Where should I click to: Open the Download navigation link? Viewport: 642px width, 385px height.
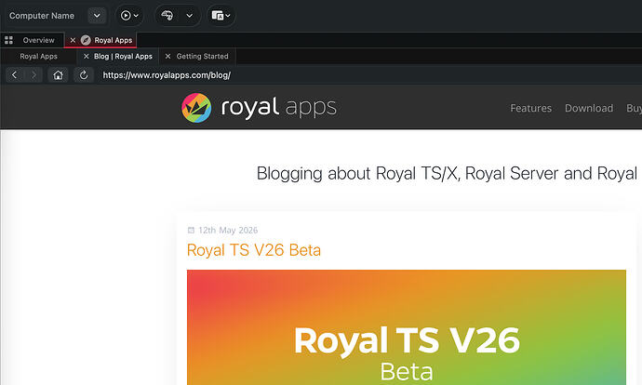[589, 108]
